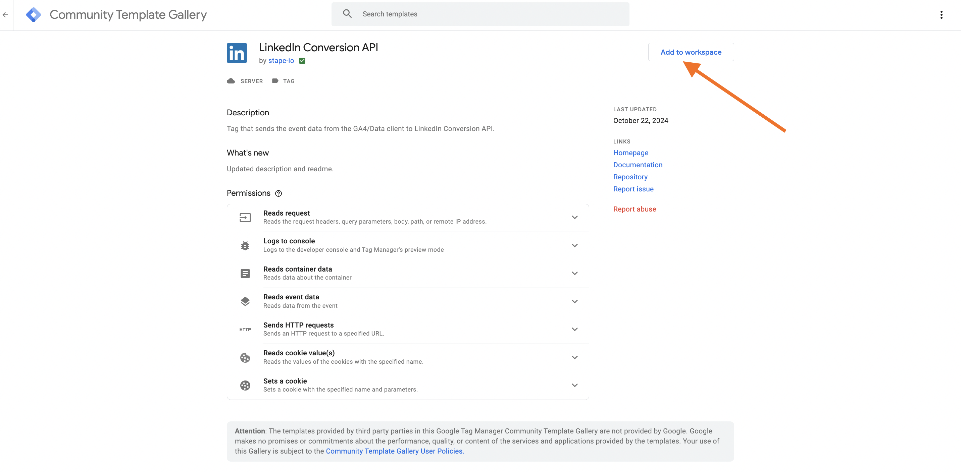
Task: Select the Sets a cookie row title
Action: (285, 381)
